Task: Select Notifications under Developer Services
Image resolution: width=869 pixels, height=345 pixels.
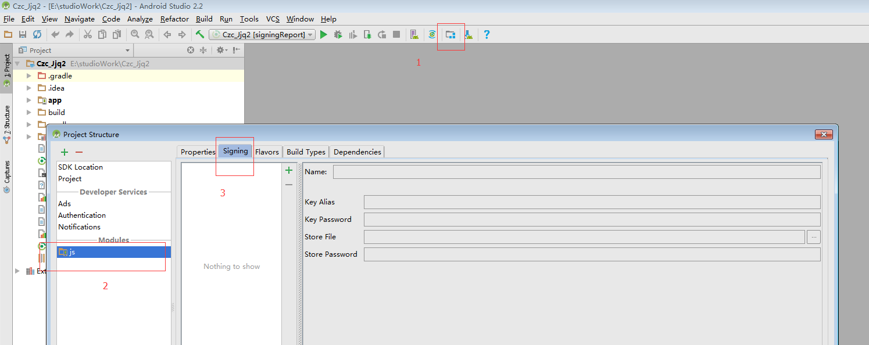Action: (x=79, y=227)
